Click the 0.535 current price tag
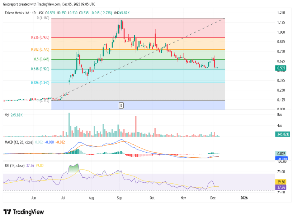293x217 pixels. [x=281, y=68]
